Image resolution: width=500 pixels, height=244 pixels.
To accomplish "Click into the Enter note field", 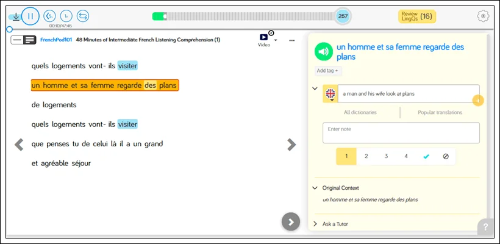I will (x=401, y=132).
